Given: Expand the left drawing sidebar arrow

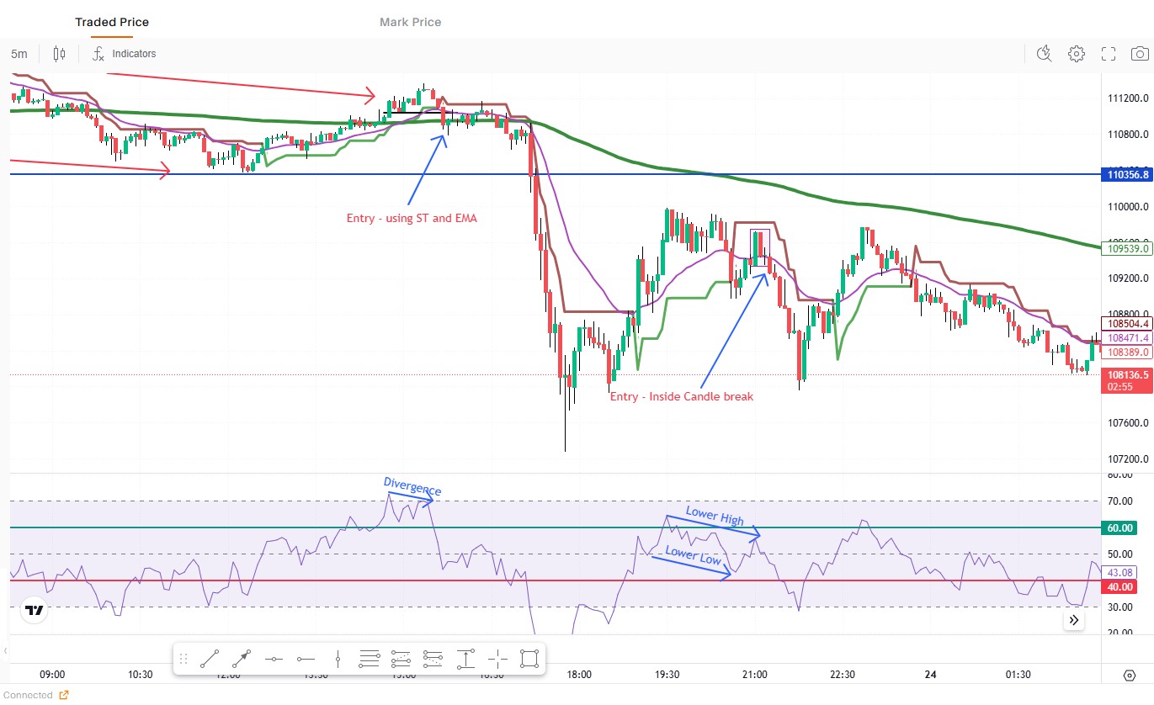Looking at the screenshot, I should pyautogui.click(x=4, y=650).
